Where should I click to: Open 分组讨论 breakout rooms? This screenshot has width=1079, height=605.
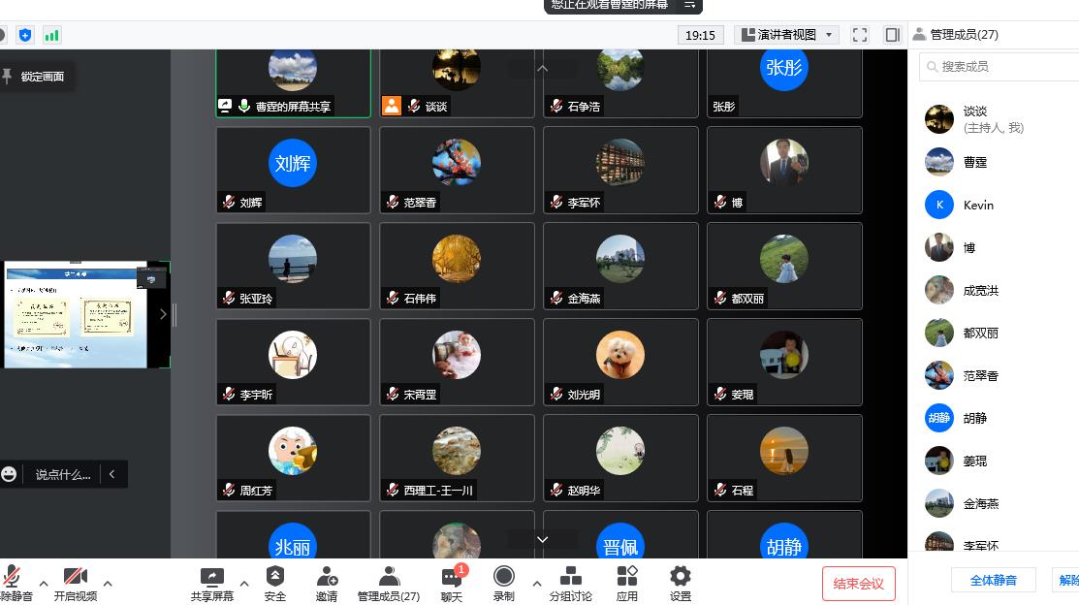point(570,577)
